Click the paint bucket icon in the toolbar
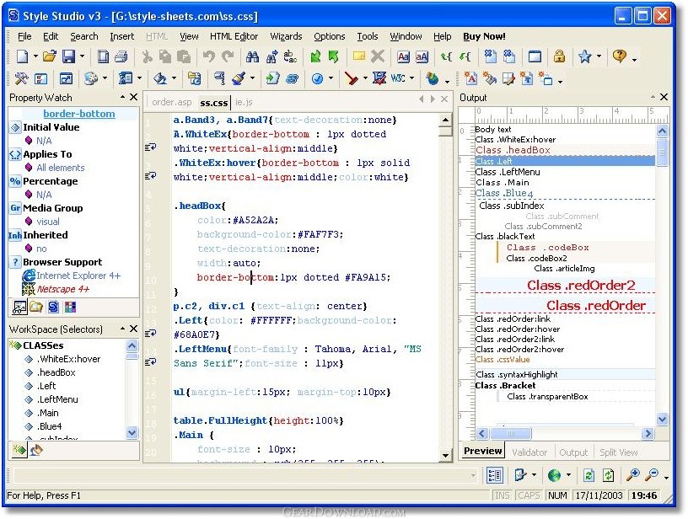 point(159,79)
